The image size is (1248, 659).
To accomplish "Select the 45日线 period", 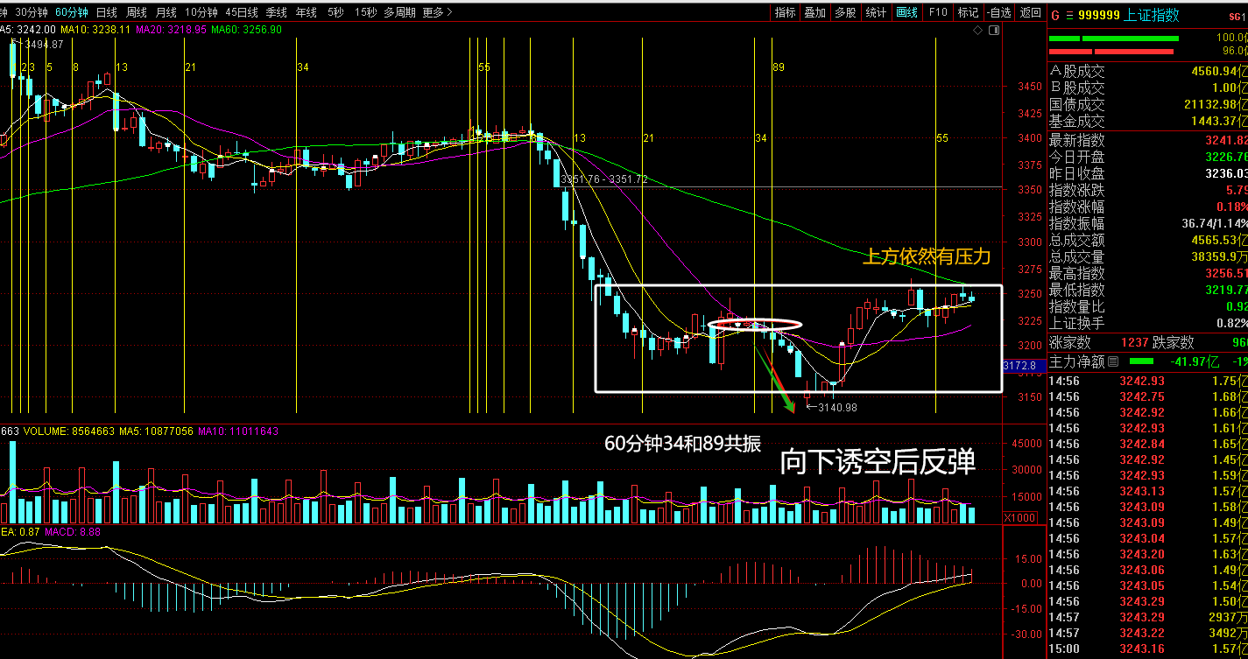I will [242, 12].
